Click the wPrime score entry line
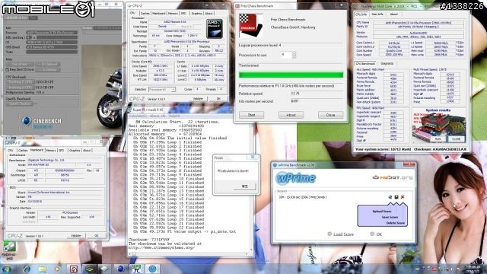Screen dimensions: 487x274 tap(303, 197)
